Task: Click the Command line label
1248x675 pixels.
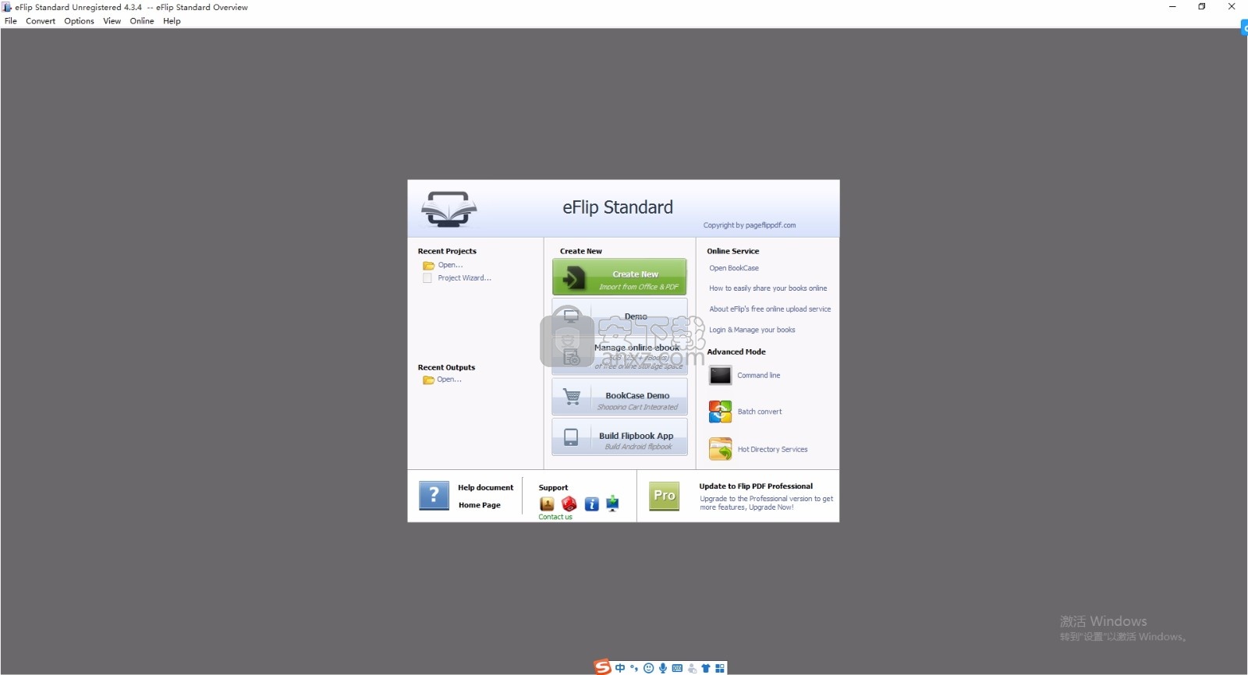Action: [x=759, y=376]
